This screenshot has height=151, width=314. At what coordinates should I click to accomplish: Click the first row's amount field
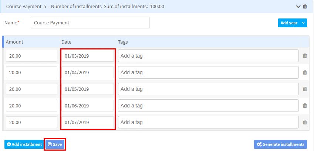coord(32,56)
